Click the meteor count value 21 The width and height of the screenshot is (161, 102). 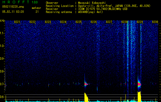pyautogui.click(x=37, y=12)
